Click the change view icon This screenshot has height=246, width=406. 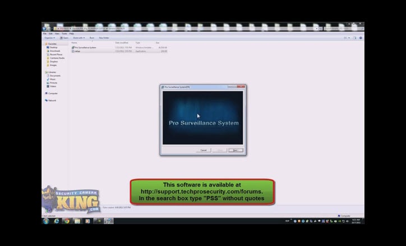pos(345,38)
